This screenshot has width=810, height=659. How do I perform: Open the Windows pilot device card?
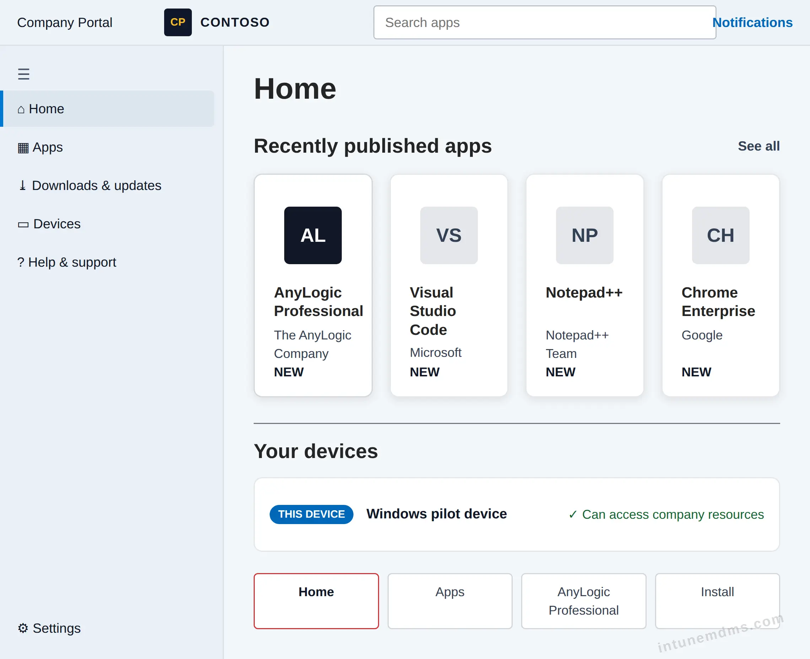coord(517,514)
